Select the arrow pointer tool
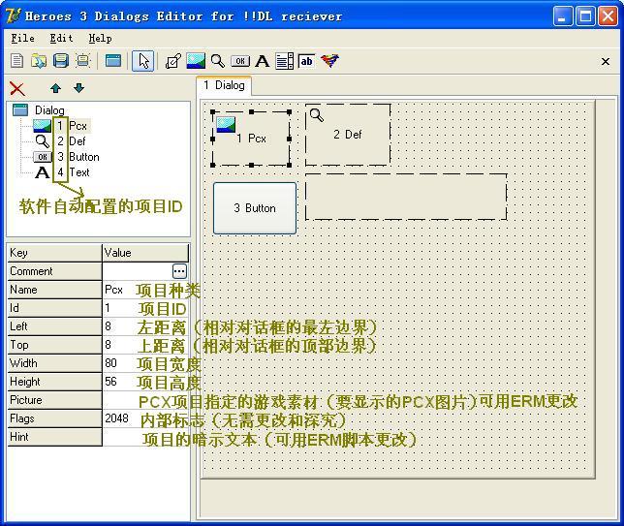The image size is (624, 526). coord(143,61)
